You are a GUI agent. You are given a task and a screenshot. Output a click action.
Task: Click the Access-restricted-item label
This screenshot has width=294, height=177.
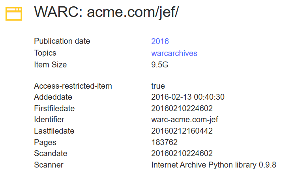(73, 86)
